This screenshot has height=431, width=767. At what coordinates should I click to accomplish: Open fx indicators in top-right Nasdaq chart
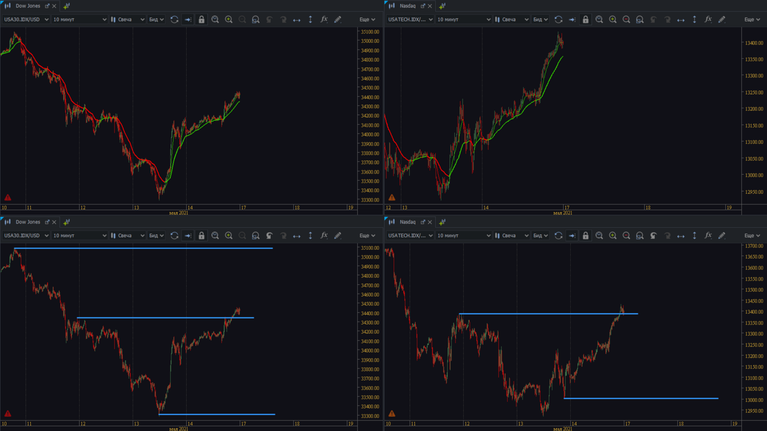pyautogui.click(x=708, y=20)
